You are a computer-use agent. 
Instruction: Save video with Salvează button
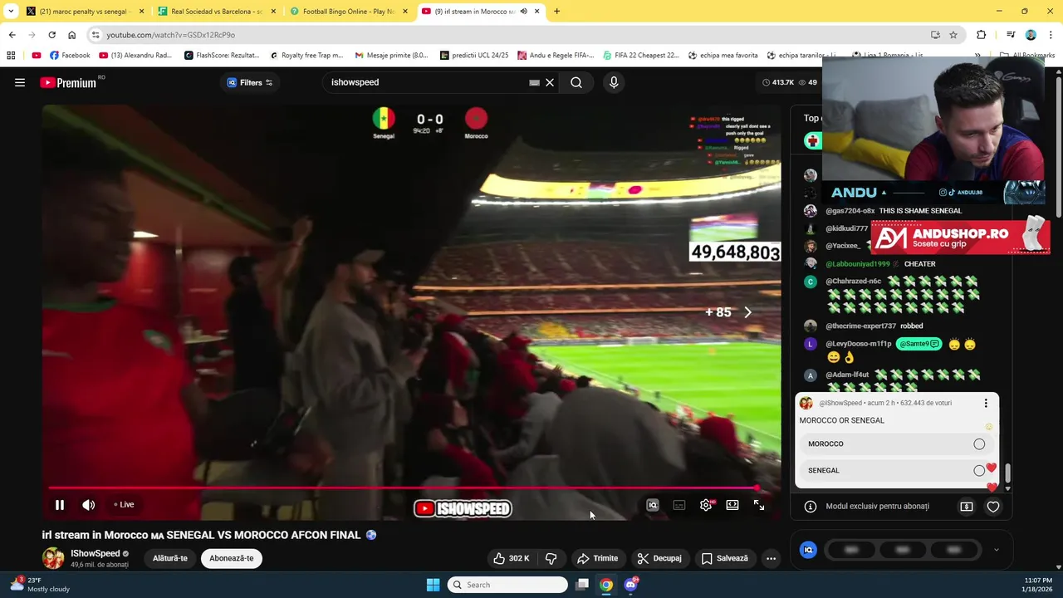(724, 558)
